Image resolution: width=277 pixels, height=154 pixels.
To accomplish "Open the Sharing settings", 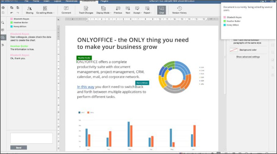I will tap(29, 10).
